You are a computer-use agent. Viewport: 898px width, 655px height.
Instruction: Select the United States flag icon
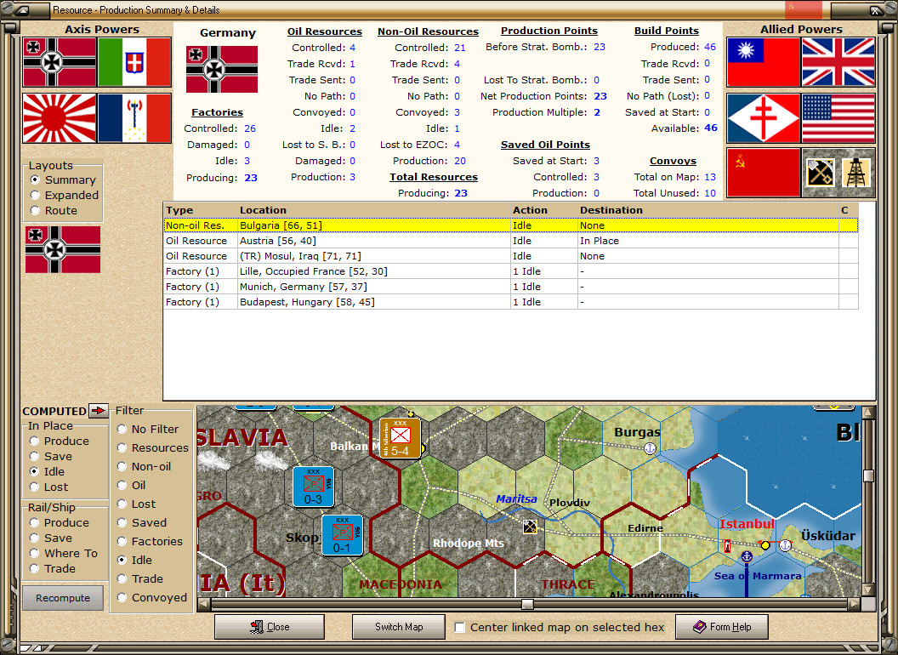[x=838, y=118]
